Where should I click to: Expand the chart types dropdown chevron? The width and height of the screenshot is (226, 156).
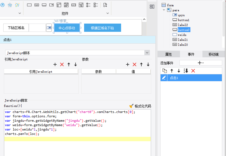(20, 13)
